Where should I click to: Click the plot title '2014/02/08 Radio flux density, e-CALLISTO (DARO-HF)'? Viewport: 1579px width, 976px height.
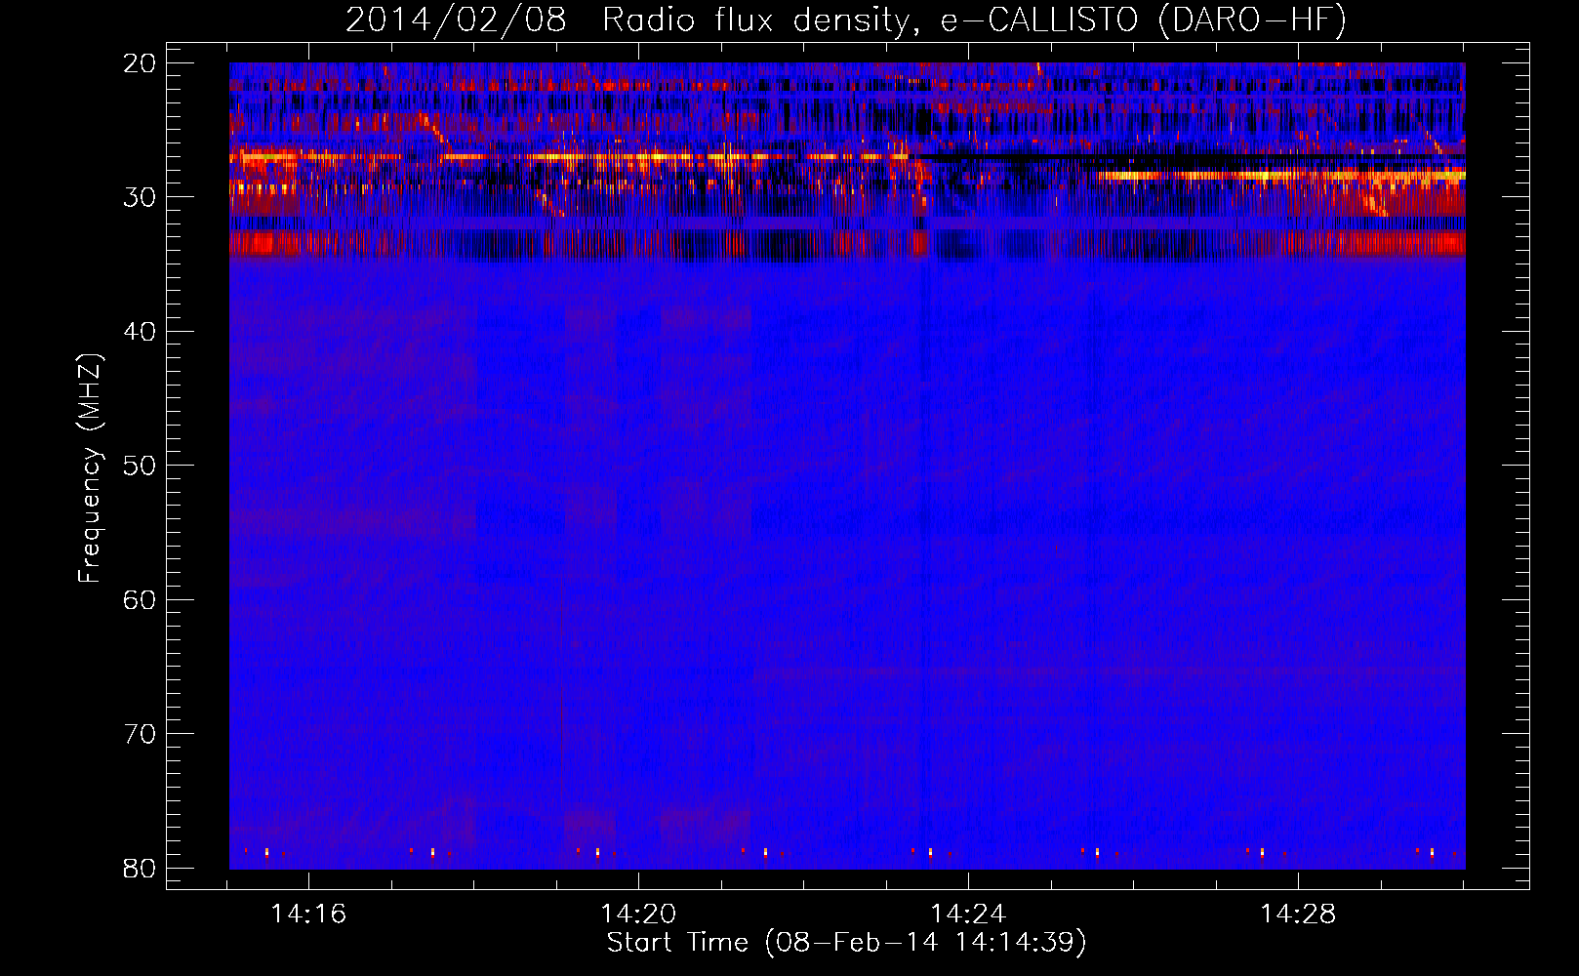846,20
